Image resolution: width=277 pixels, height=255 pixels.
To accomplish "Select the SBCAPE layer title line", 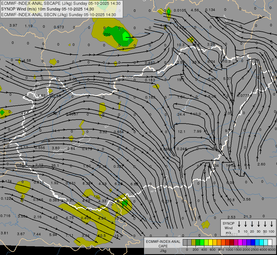I will coord(61,3).
